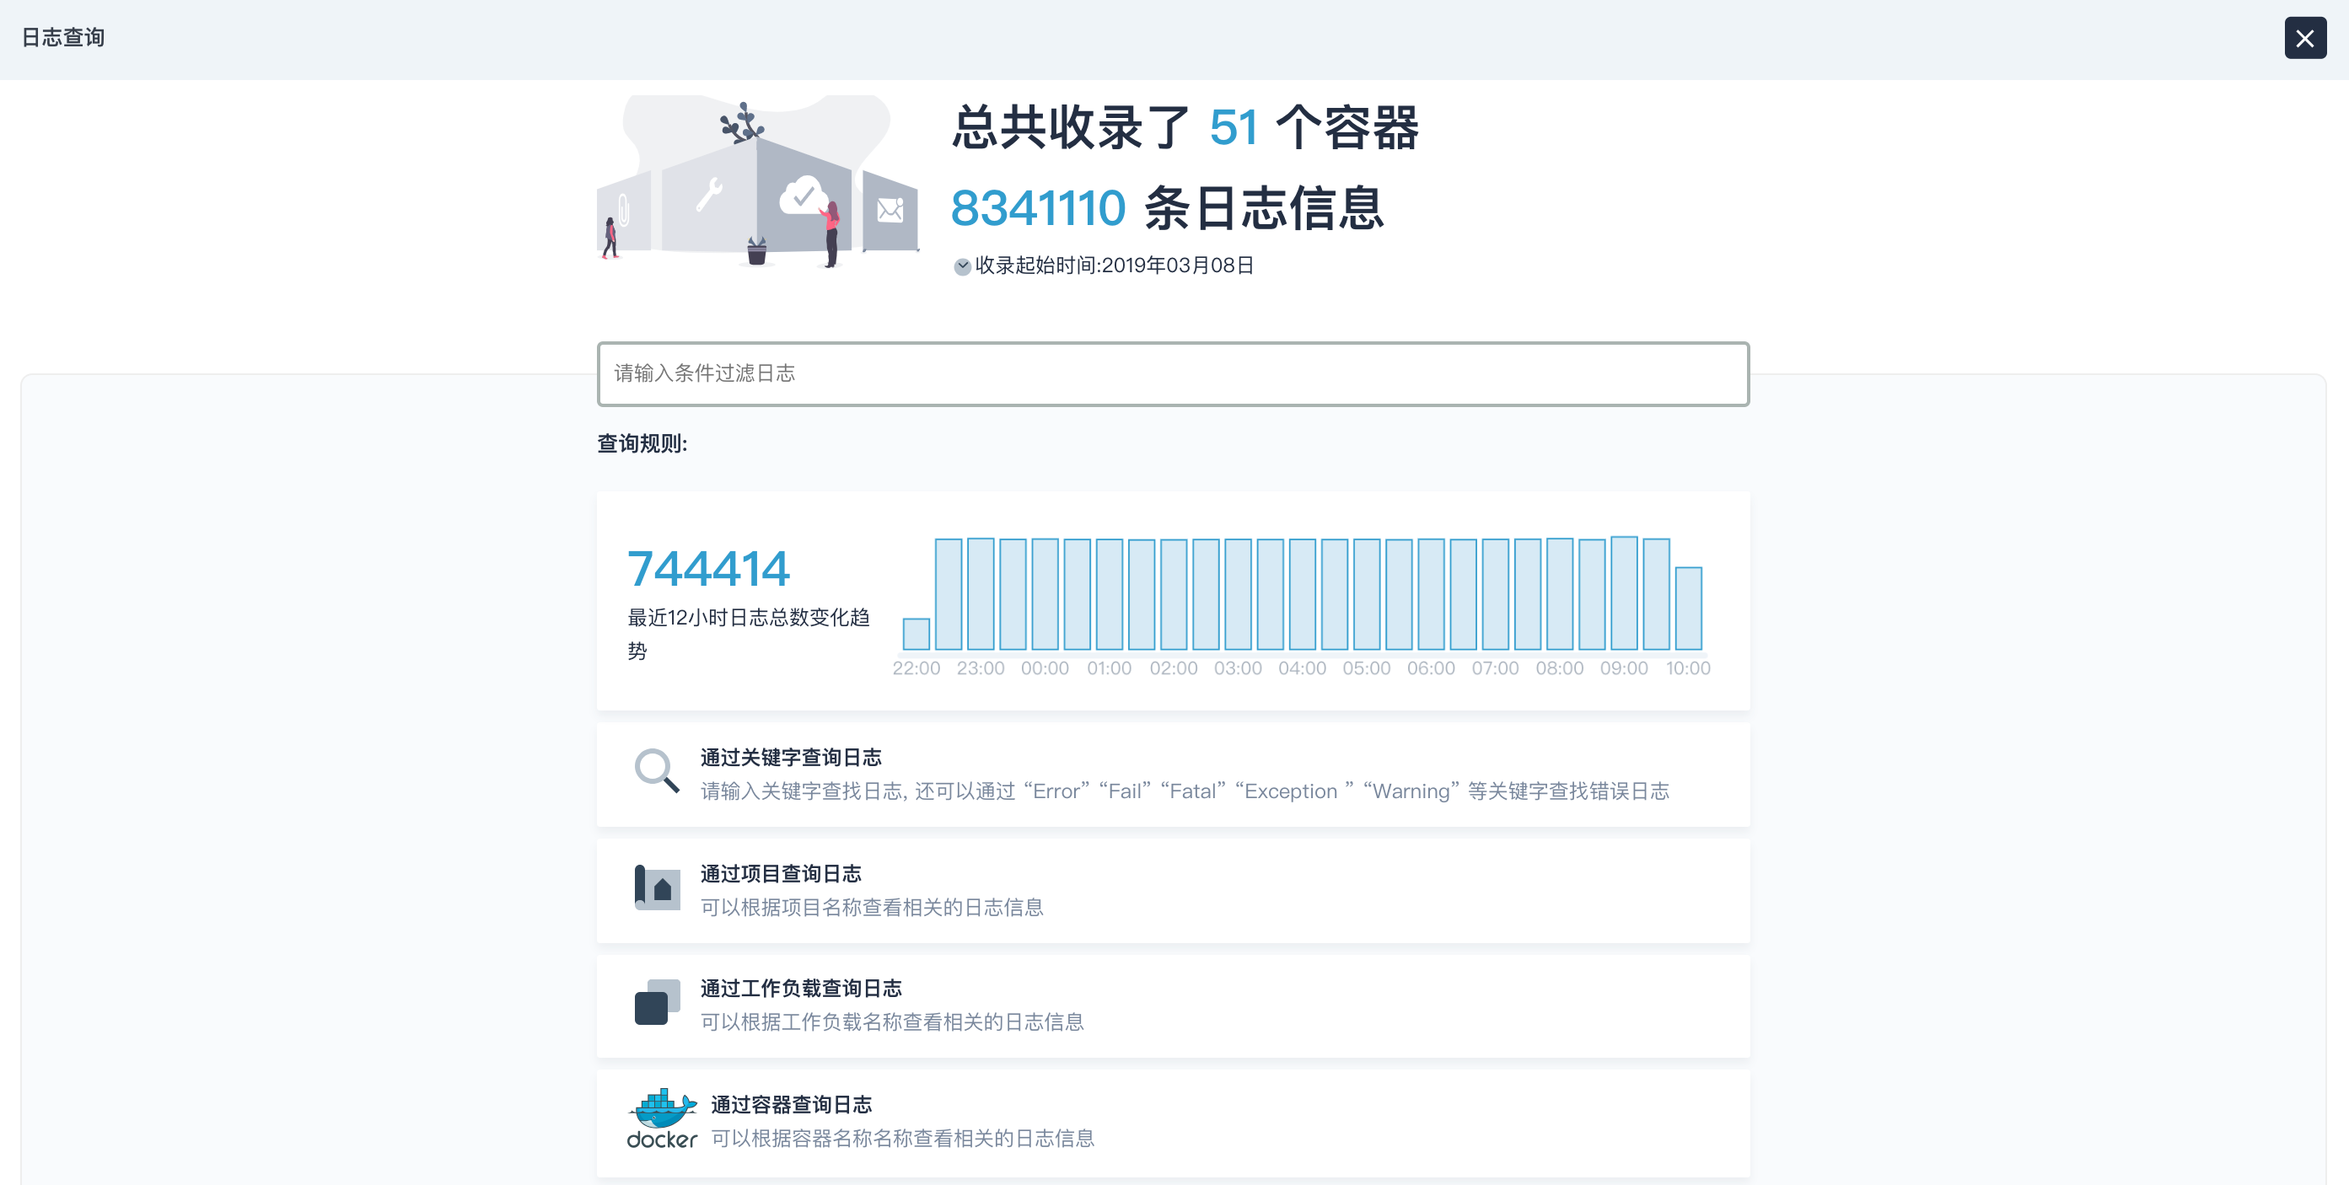
Task: Click the chevron icon beside start time
Action: 961,266
